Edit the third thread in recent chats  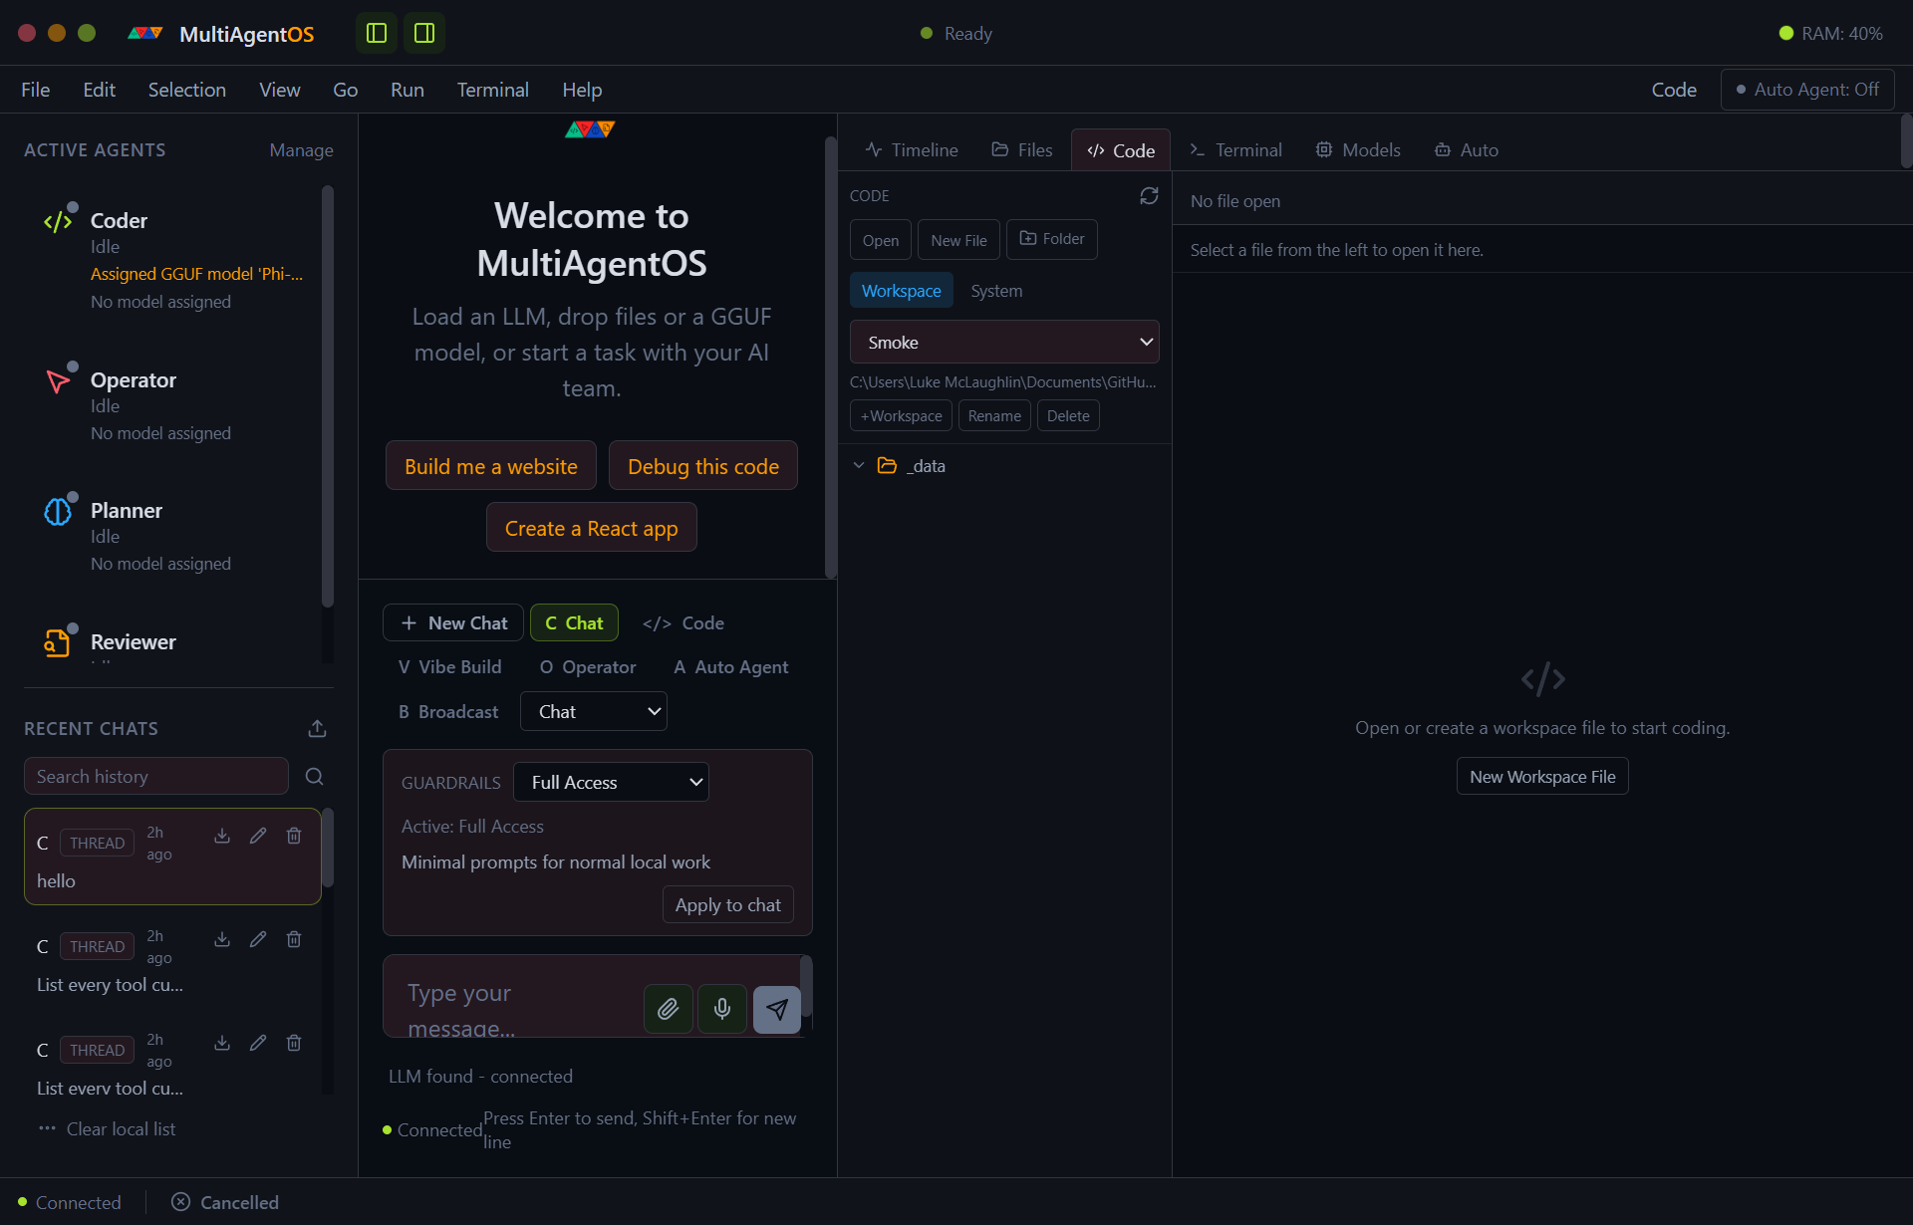point(258,1043)
